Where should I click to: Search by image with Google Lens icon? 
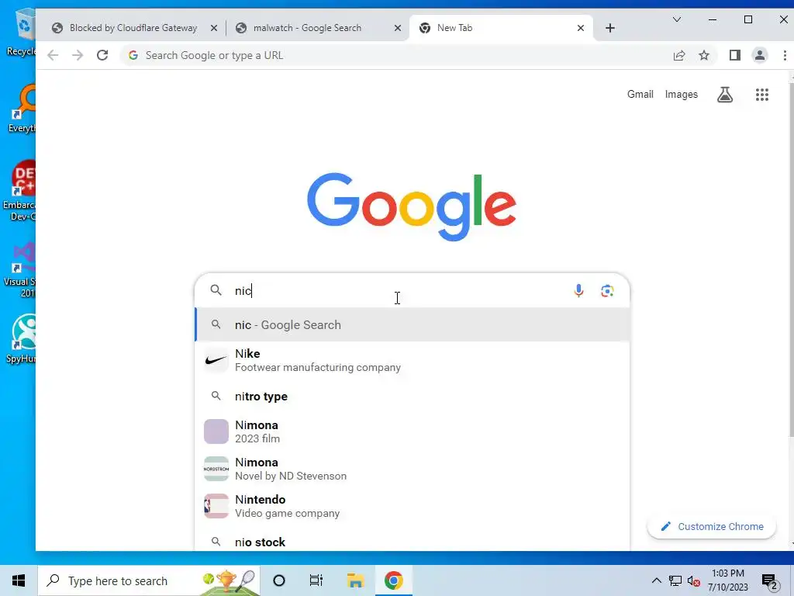[x=607, y=290]
